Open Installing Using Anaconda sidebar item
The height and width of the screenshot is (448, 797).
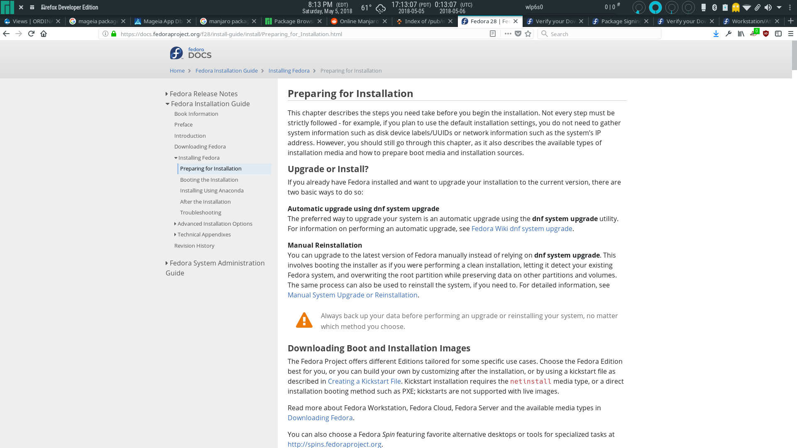(212, 190)
